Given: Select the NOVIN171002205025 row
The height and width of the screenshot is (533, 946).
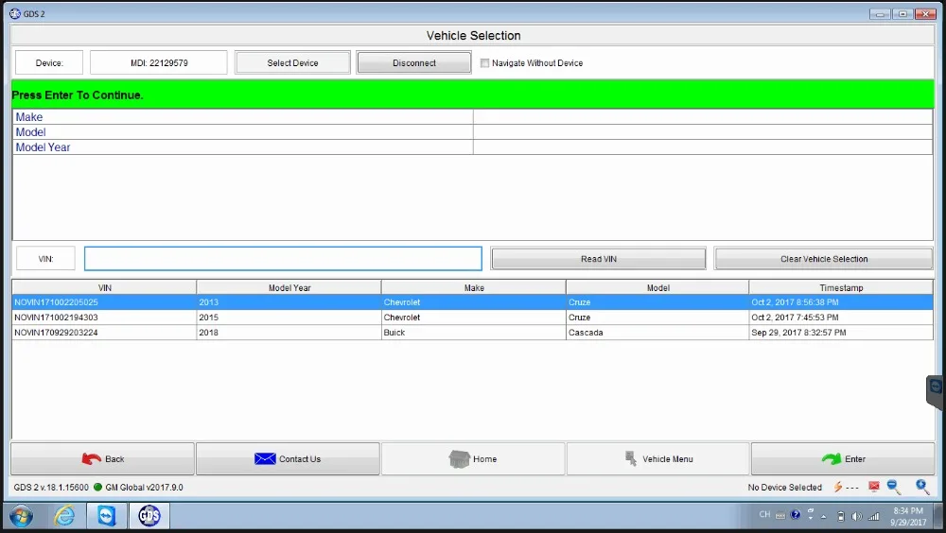Looking at the screenshot, I should point(472,302).
